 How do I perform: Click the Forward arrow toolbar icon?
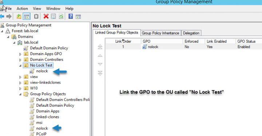[9, 16]
